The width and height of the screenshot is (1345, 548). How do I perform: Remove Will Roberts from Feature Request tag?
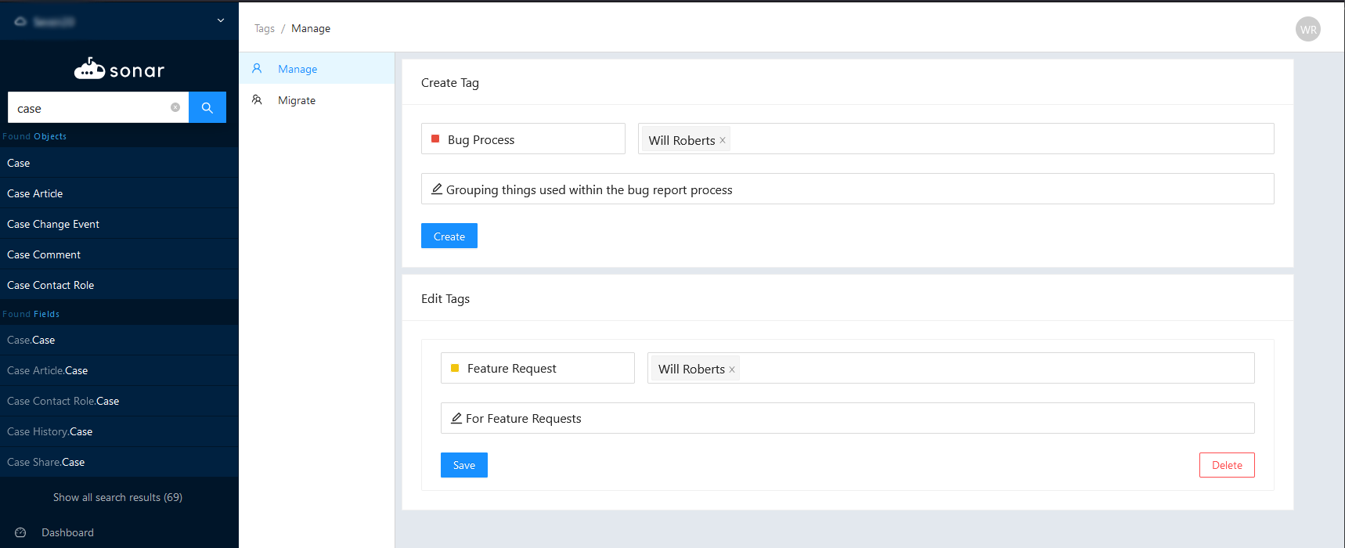pos(732,370)
